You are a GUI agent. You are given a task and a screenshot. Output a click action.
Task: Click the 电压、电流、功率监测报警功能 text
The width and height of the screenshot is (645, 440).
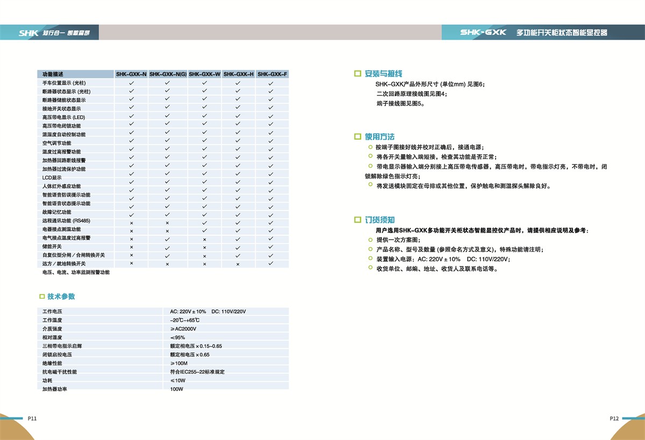point(76,272)
